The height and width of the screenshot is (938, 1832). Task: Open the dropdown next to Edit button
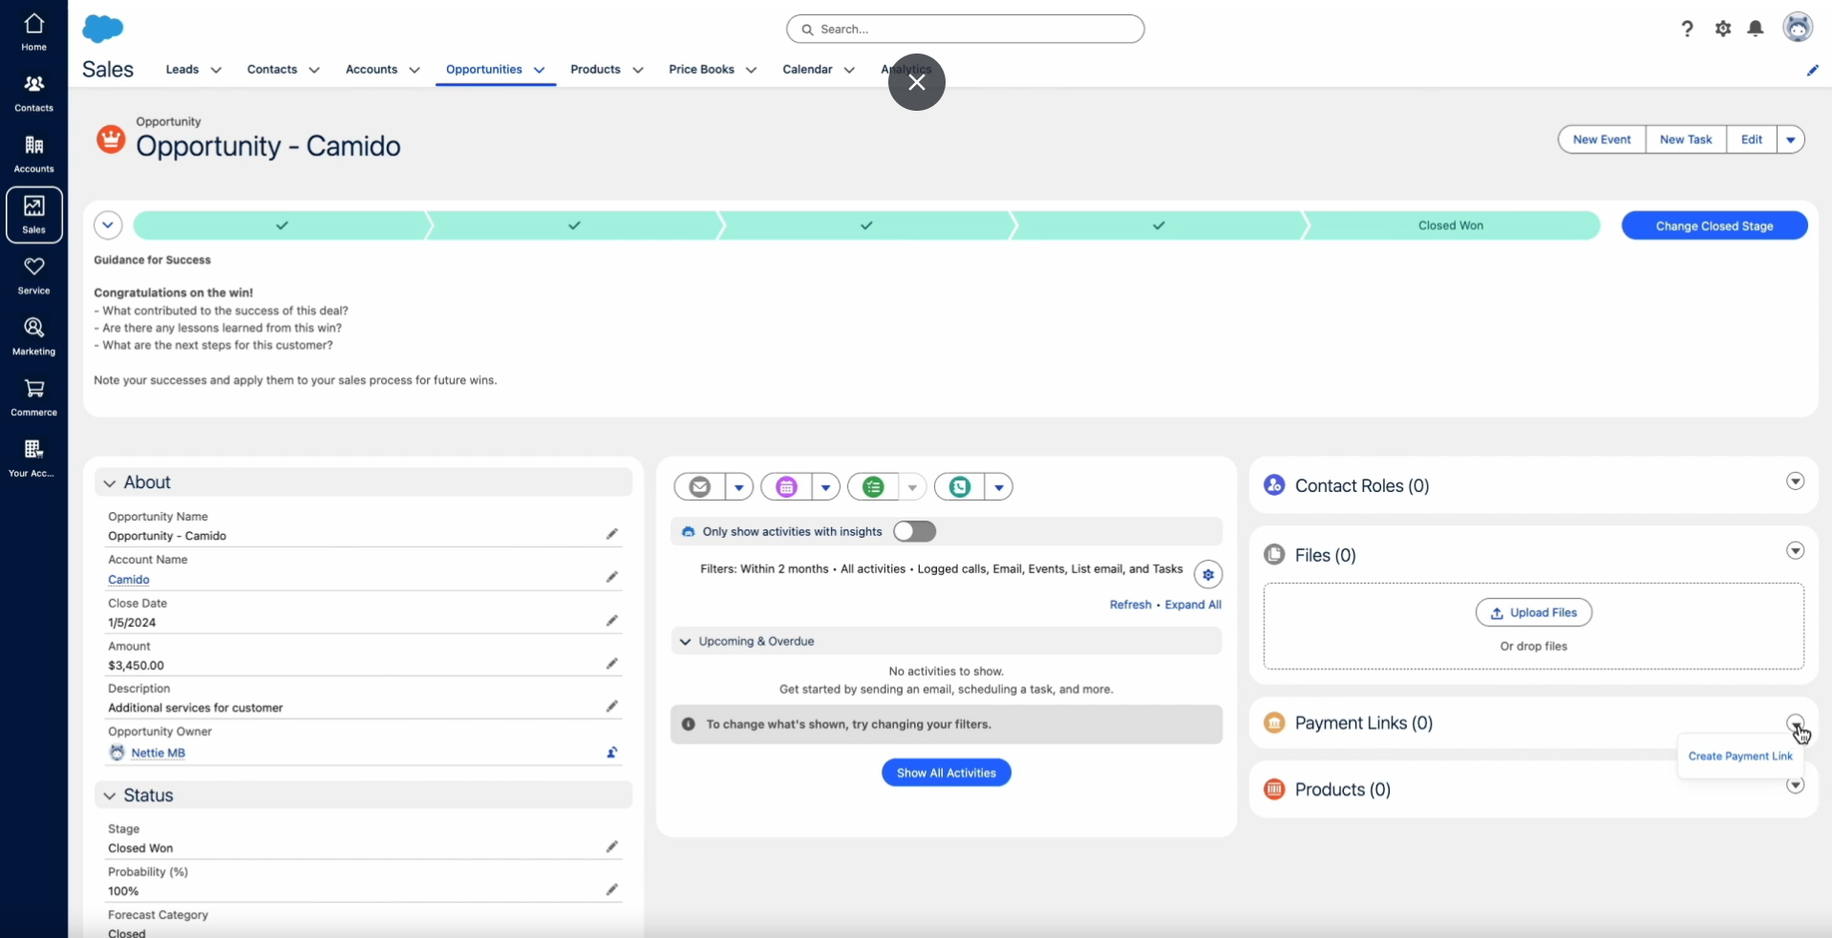1791,139
